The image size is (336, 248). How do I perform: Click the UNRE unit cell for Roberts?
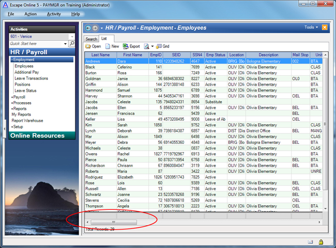(x=316, y=172)
